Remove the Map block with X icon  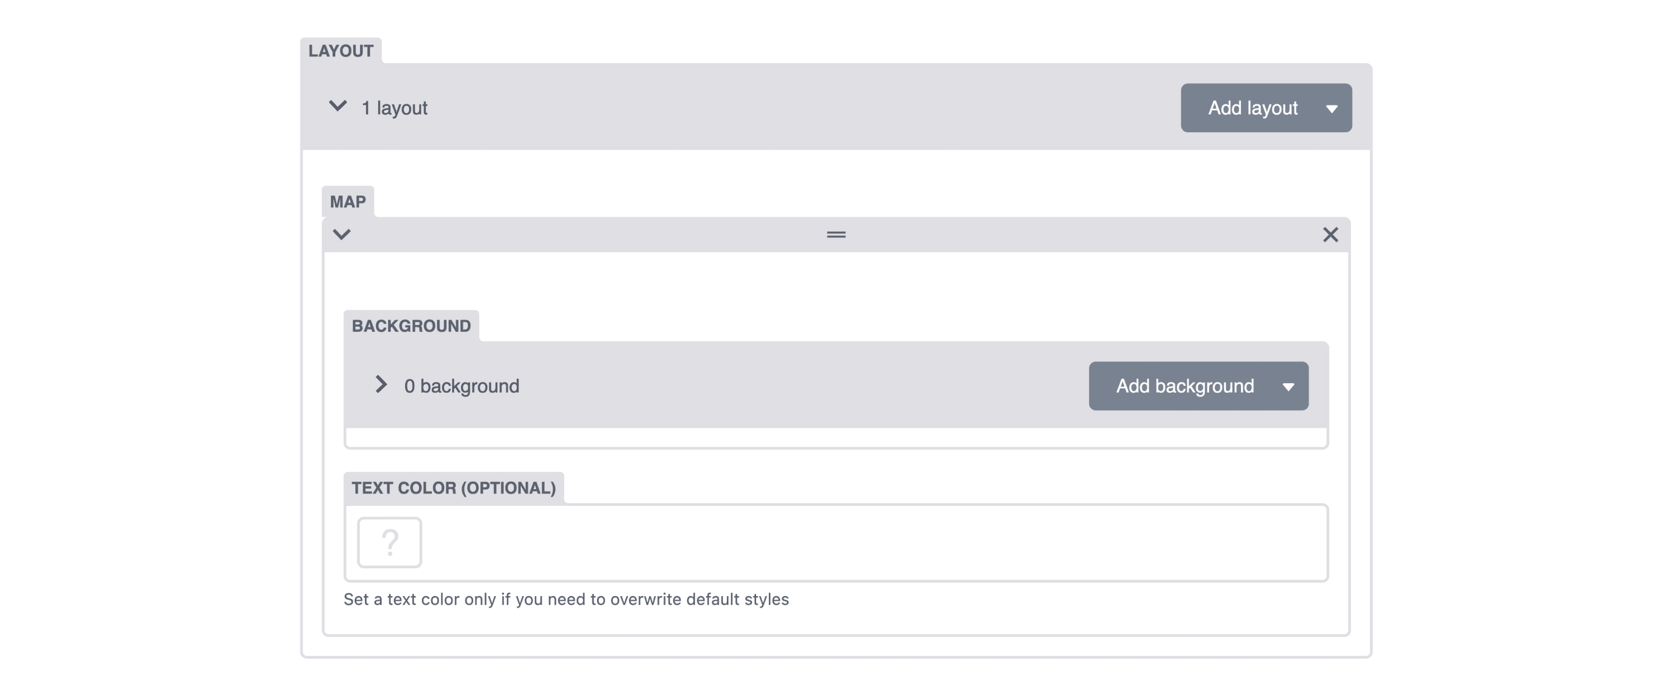[x=1330, y=234]
